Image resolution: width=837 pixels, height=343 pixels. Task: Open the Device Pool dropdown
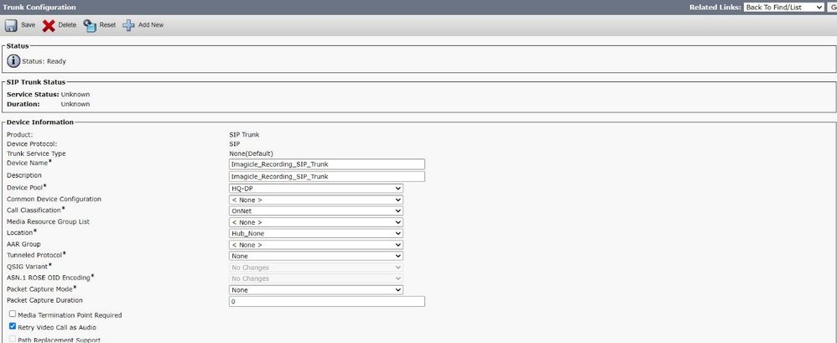coord(316,189)
